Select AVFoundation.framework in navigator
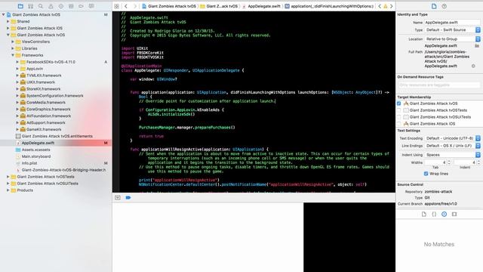This screenshot has height=272, width=483. pos(48,116)
